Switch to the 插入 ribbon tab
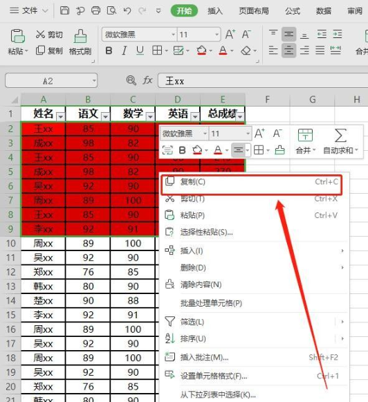Viewport: 368px width, 402px height. point(214,11)
